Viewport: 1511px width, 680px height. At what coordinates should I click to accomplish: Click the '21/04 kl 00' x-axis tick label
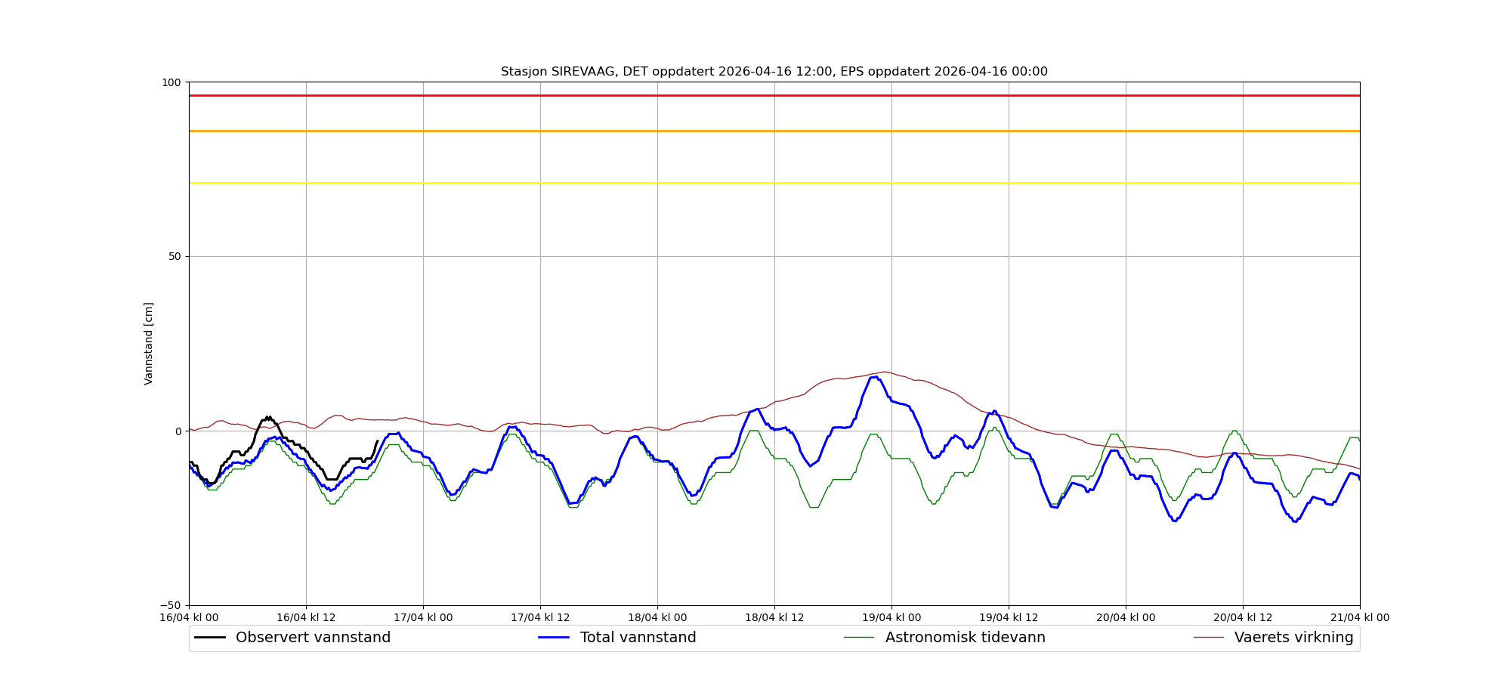(1359, 618)
